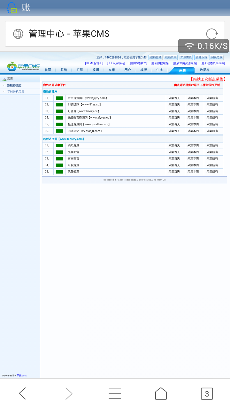230x409 pixels.
Task: Click 采集本周 for 先锋影音 fensizy row
Action: (x=193, y=152)
